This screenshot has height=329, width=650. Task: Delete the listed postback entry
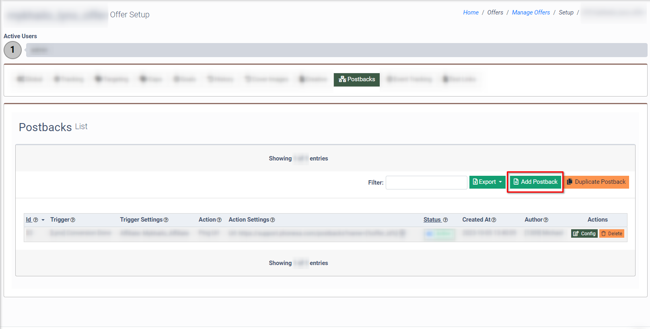611,234
